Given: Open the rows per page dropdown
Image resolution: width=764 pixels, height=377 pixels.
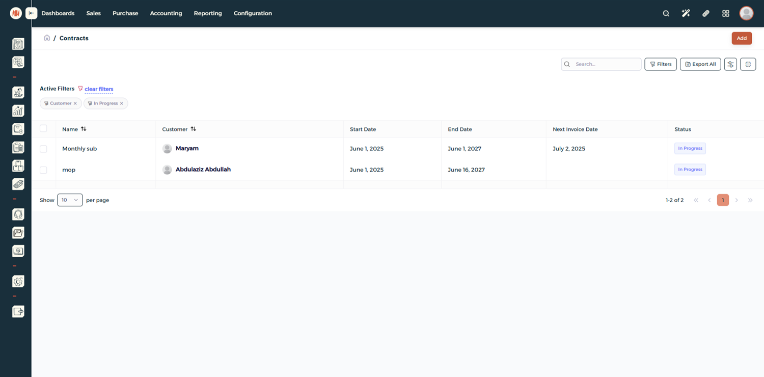Looking at the screenshot, I should click(70, 200).
